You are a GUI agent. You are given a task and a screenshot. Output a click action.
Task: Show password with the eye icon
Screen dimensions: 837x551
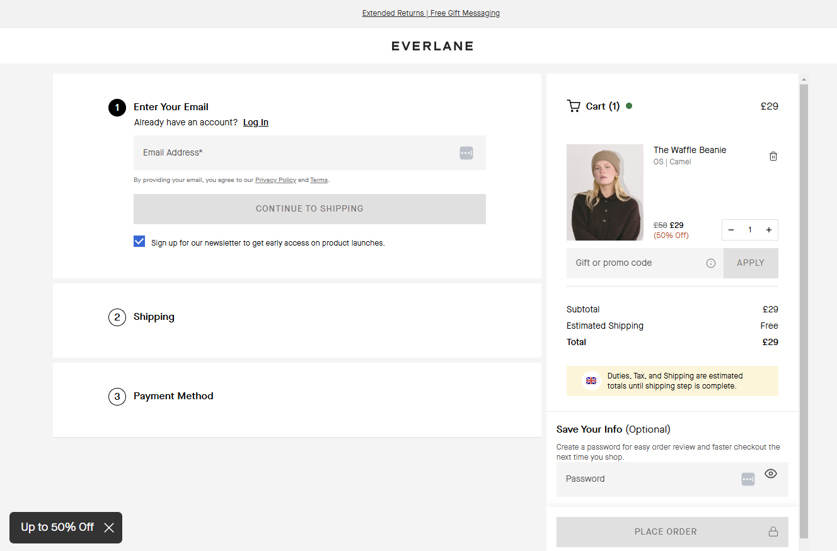click(771, 474)
